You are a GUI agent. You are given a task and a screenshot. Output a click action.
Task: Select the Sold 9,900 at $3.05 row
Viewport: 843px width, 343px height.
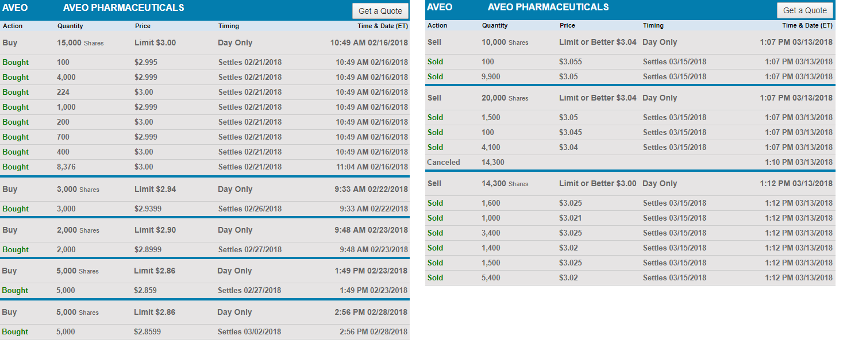pyautogui.click(x=630, y=77)
